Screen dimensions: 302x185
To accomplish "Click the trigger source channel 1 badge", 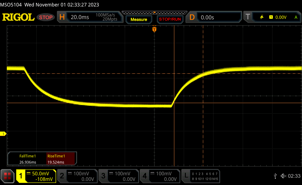I will tap(271, 17).
